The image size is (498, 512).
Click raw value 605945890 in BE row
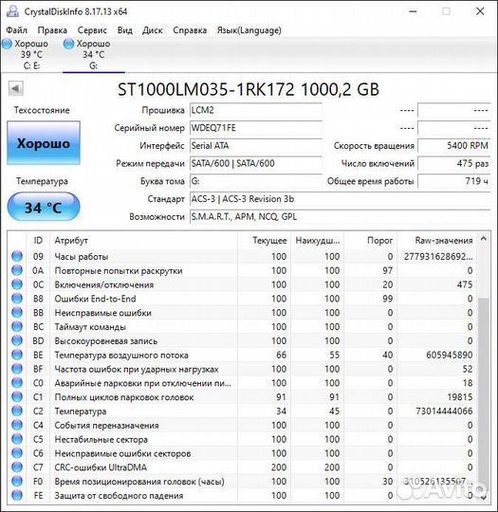coord(450,355)
